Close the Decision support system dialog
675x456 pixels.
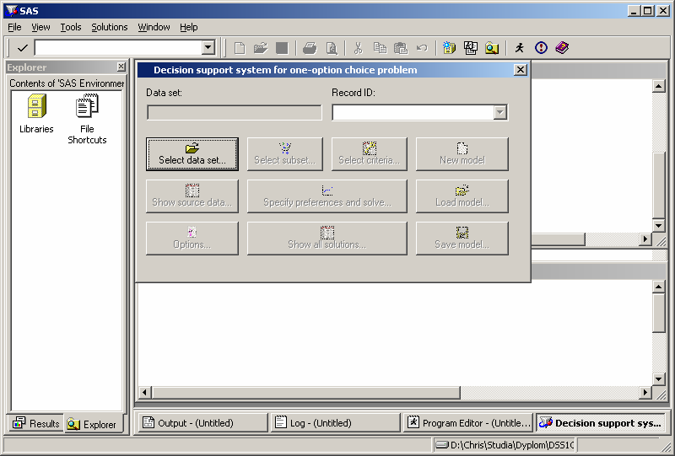click(x=521, y=70)
